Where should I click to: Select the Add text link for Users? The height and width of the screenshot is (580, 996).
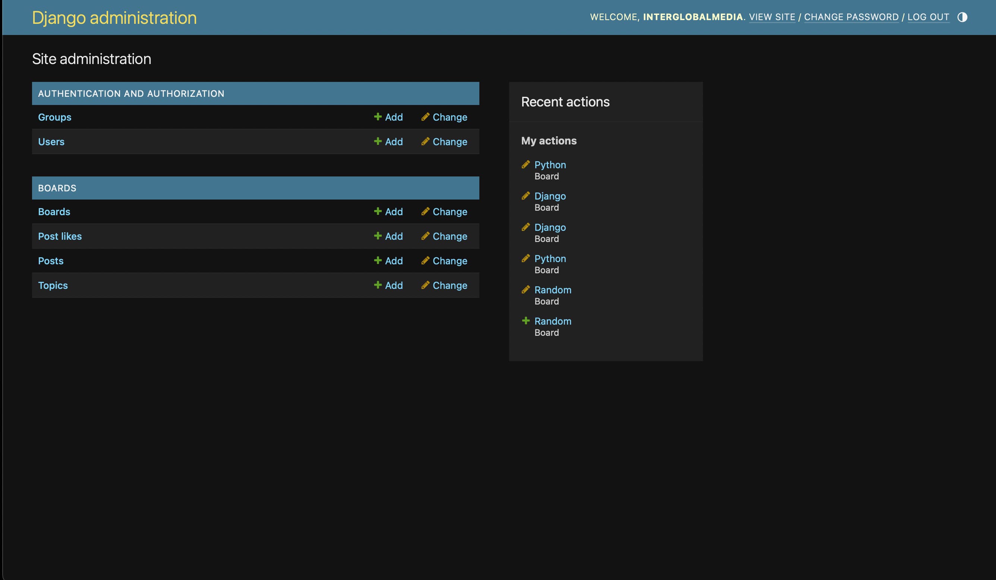pos(394,141)
